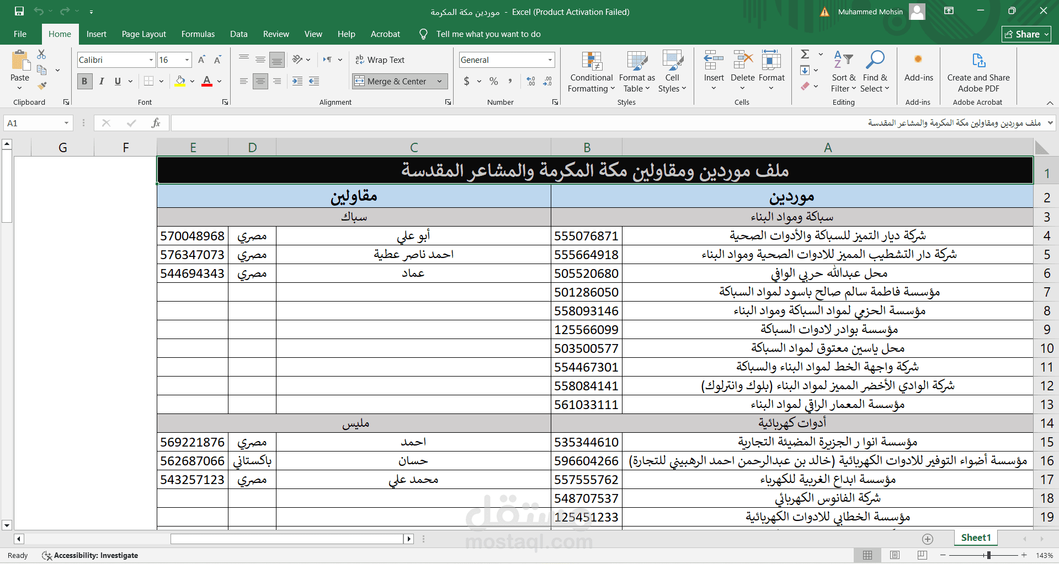Viewport: 1059px width, 564px height.
Task: Switch to the Acrobat tab
Action: (x=385, y=34)
